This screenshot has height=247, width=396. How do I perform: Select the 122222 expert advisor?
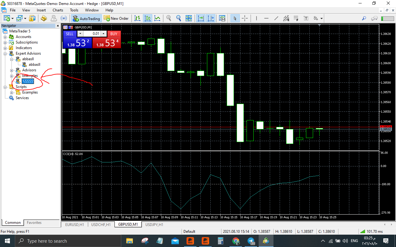28,81
